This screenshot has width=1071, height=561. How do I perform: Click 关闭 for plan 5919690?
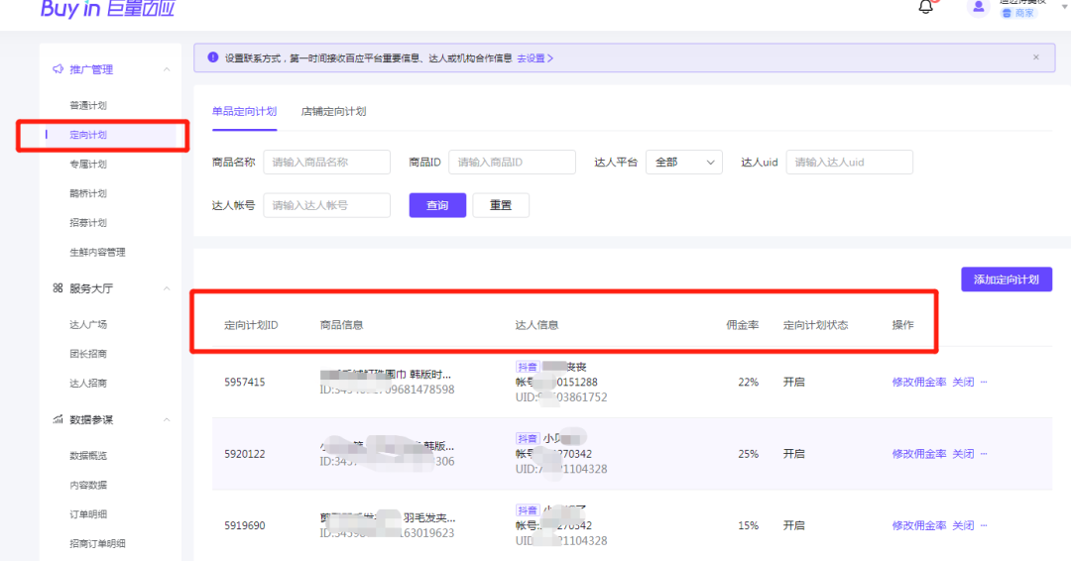tap(963, 525)
